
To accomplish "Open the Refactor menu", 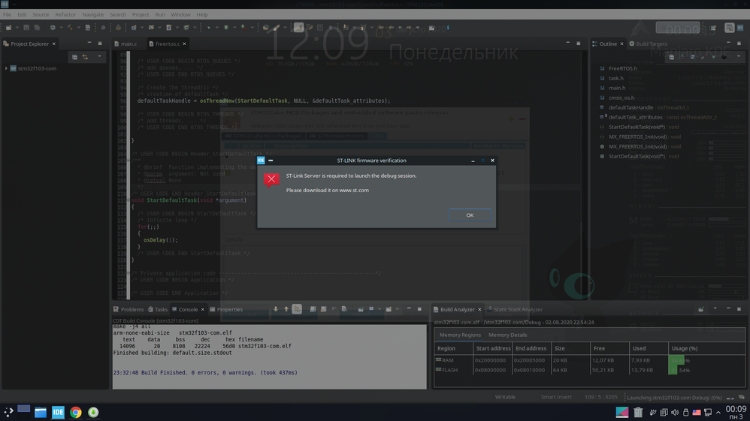I will pos(65,15).
